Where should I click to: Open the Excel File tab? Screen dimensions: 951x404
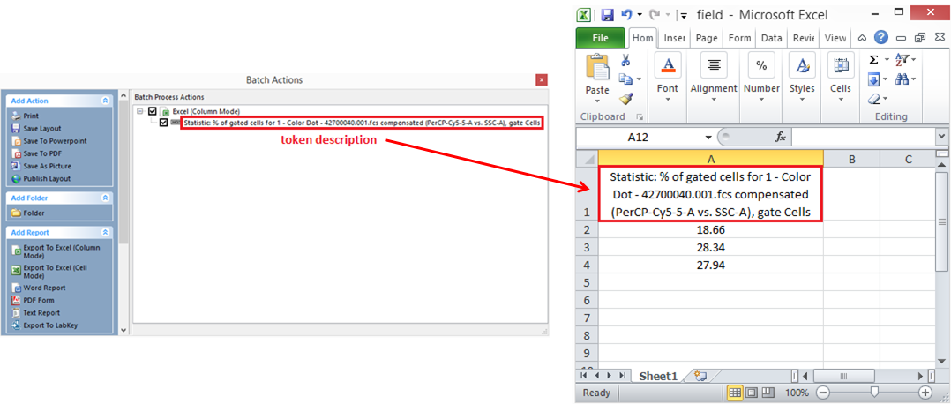tap(600, 38)
